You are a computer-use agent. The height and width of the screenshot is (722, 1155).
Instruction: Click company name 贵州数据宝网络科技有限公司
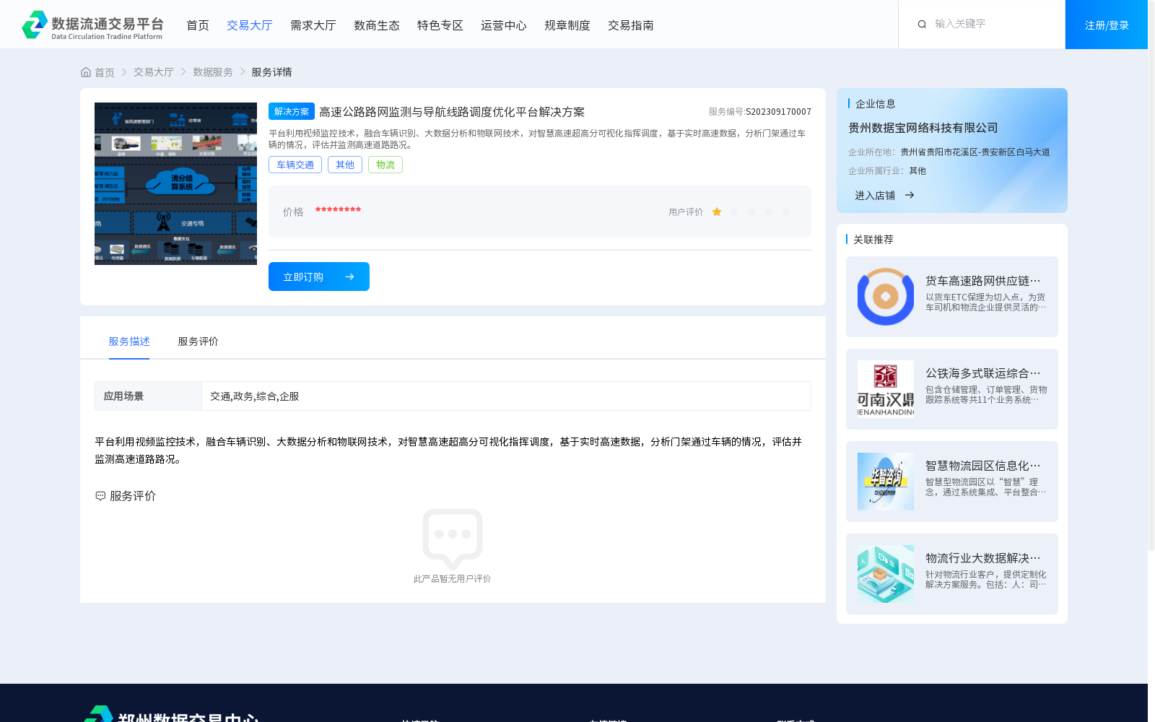[x=923, y=128]
